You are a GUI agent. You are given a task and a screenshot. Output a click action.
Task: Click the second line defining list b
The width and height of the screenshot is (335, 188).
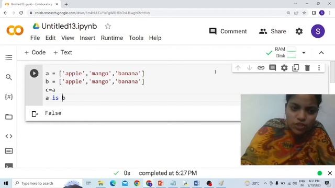click(95, 81)
